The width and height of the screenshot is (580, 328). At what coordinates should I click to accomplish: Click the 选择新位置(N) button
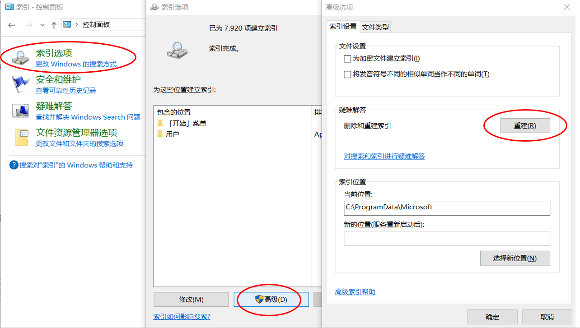[x=515, y=258]
